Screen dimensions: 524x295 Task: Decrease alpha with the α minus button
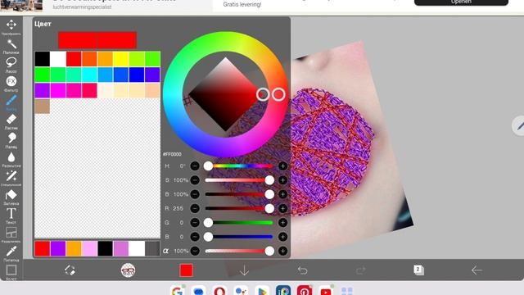[195, 251]
